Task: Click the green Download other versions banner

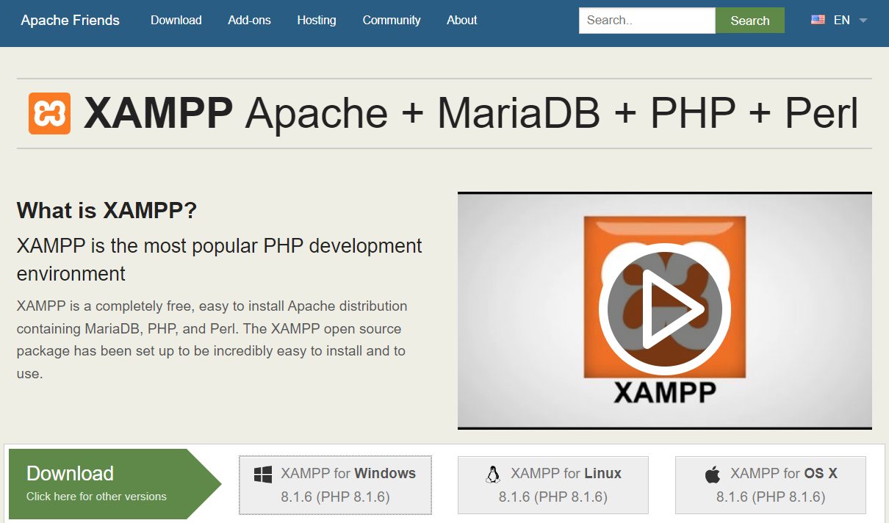Action: (115, 484)
